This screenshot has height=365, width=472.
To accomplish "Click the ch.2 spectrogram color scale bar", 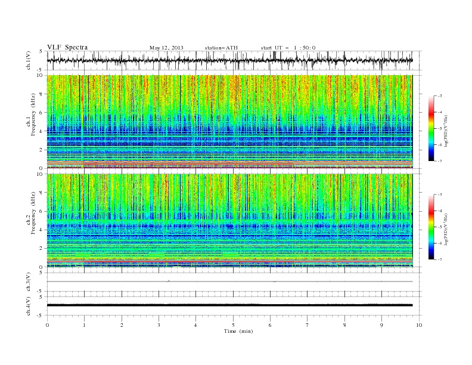I will (431, 227).
